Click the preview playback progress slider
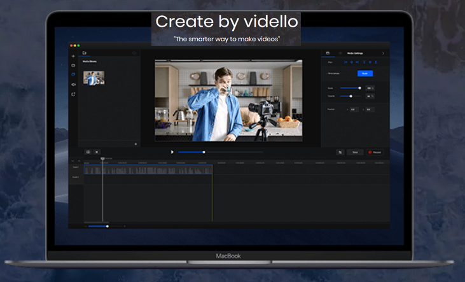This screenshot has height=282, width=465. (220, 152)
